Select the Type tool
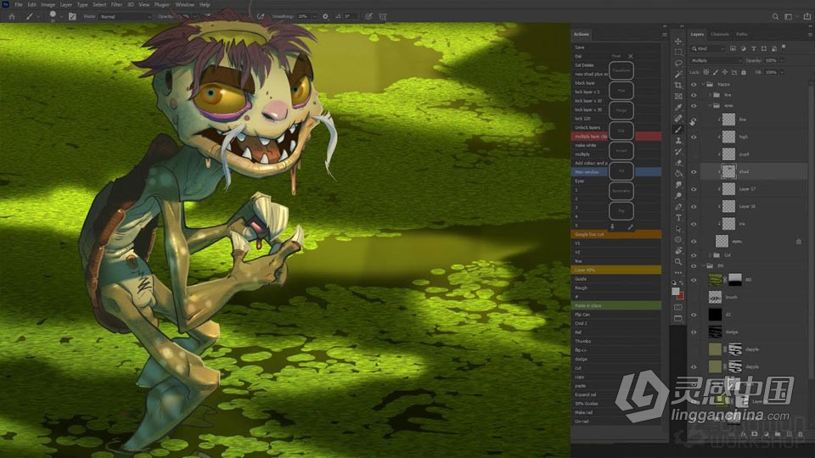The height and width of the screenshot is (458, 815). (x=678, y=218)
